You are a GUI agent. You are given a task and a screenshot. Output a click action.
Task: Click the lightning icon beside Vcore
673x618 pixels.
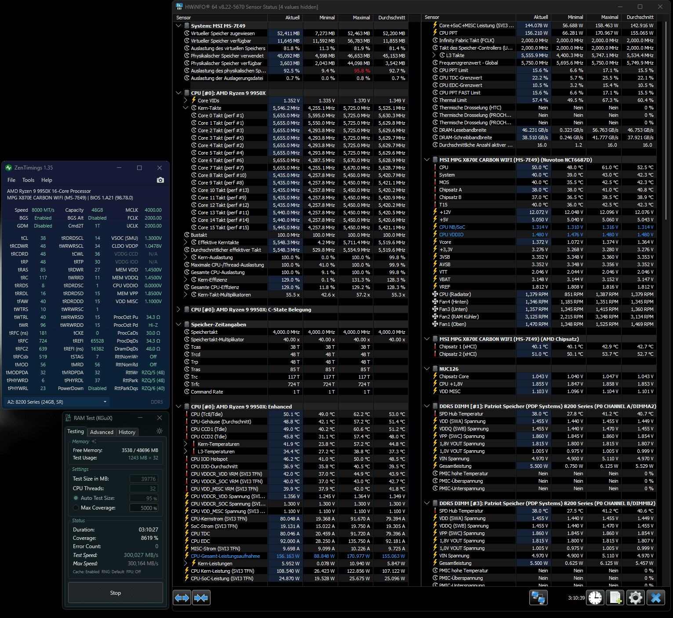435,242
